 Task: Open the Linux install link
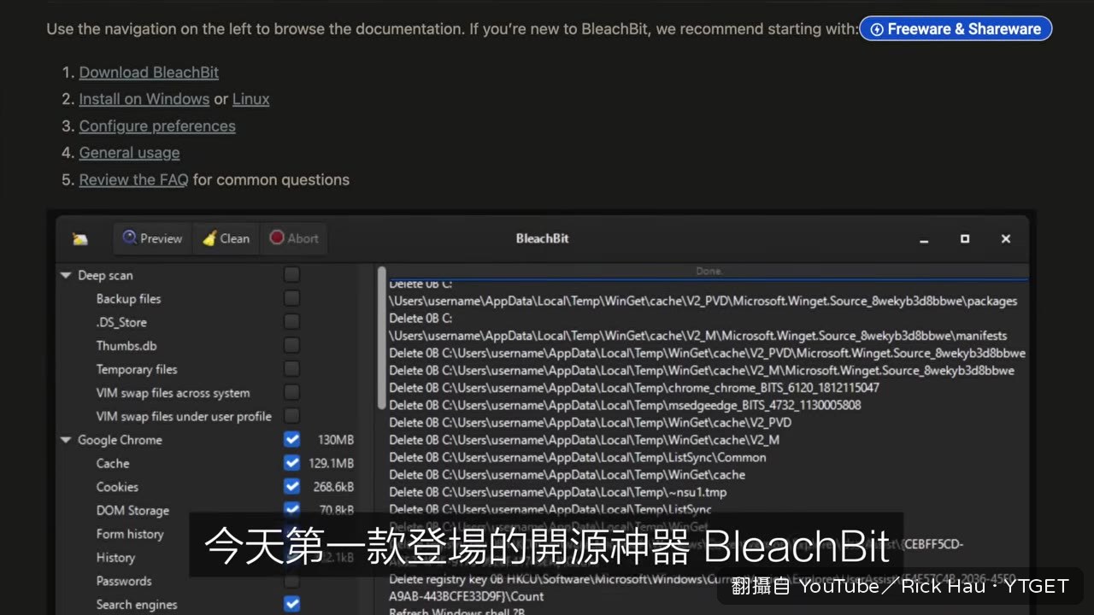click(x=250, y=99)
